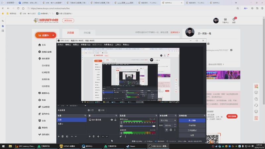
Task: Add a new scene in OBS scenes panel
Action: click(59, 136)
